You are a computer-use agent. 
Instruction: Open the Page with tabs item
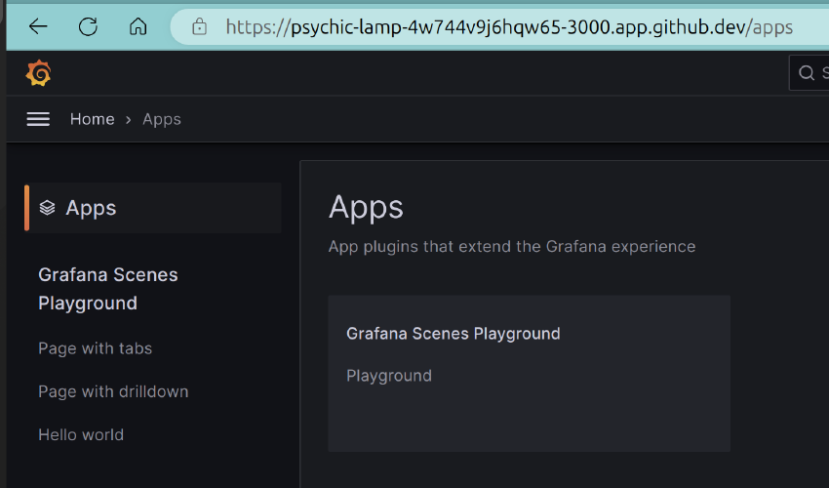95,348
